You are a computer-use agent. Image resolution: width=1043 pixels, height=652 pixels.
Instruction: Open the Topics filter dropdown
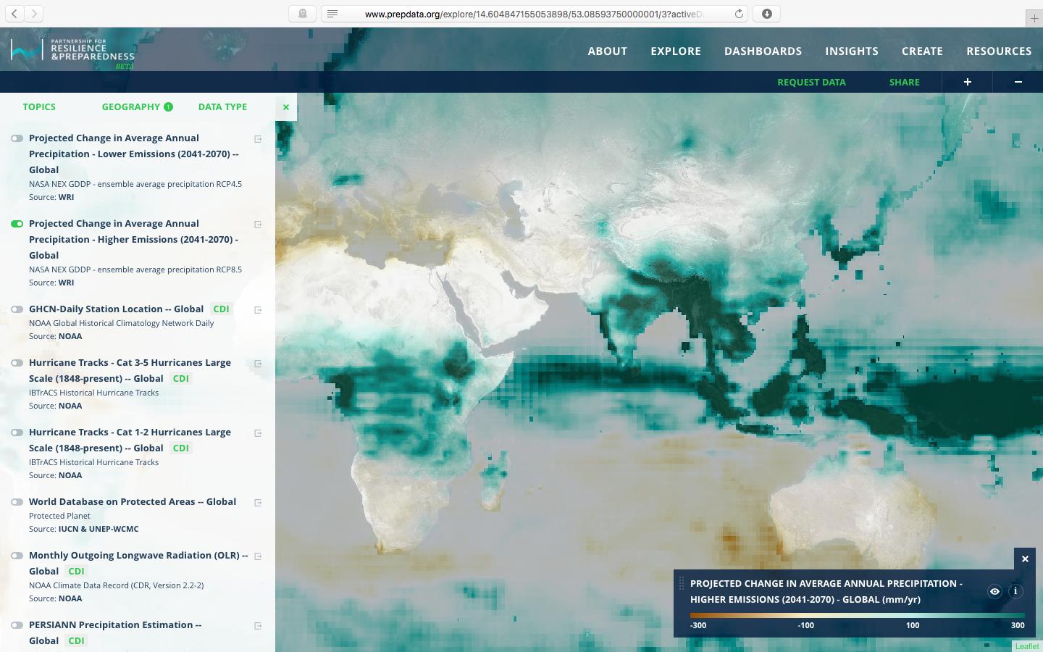click(39, 106)
